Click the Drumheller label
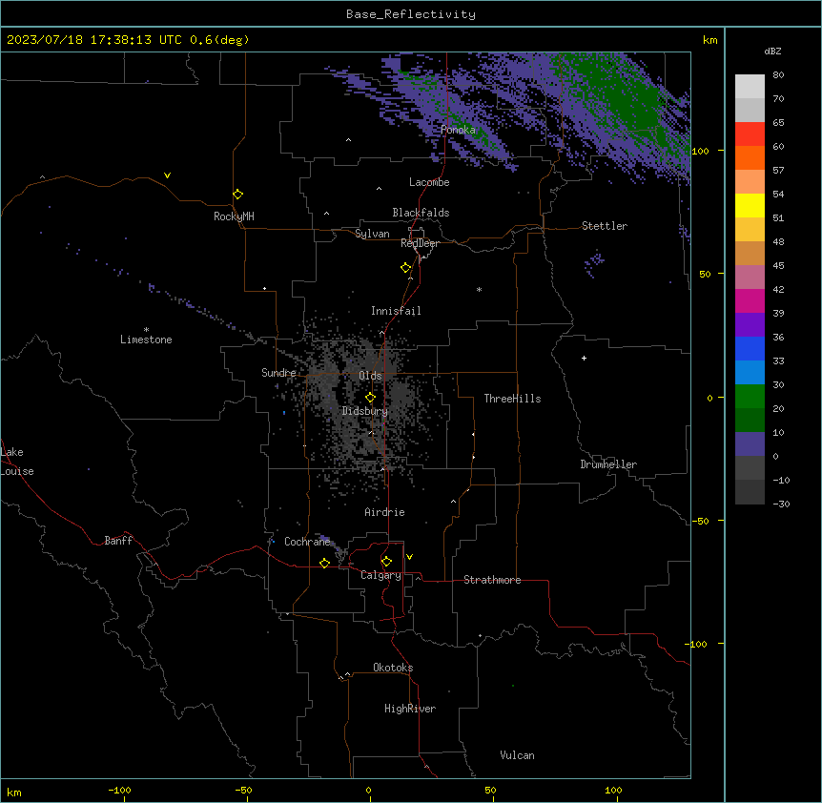The height and width of the screenshot is (803, 822). click(608, 464)
